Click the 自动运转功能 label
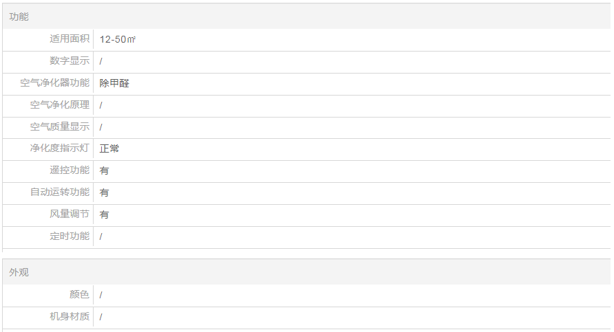Screen dimensions: 614x332 tap(59, 192)
